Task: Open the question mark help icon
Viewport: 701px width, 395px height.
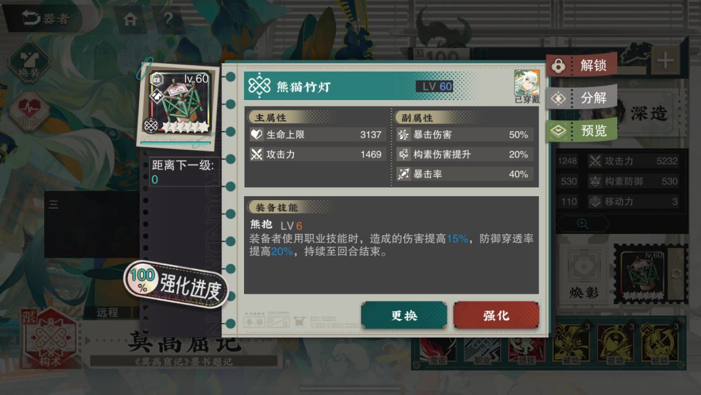Action: pyautogui.click(x=168, y=19)
